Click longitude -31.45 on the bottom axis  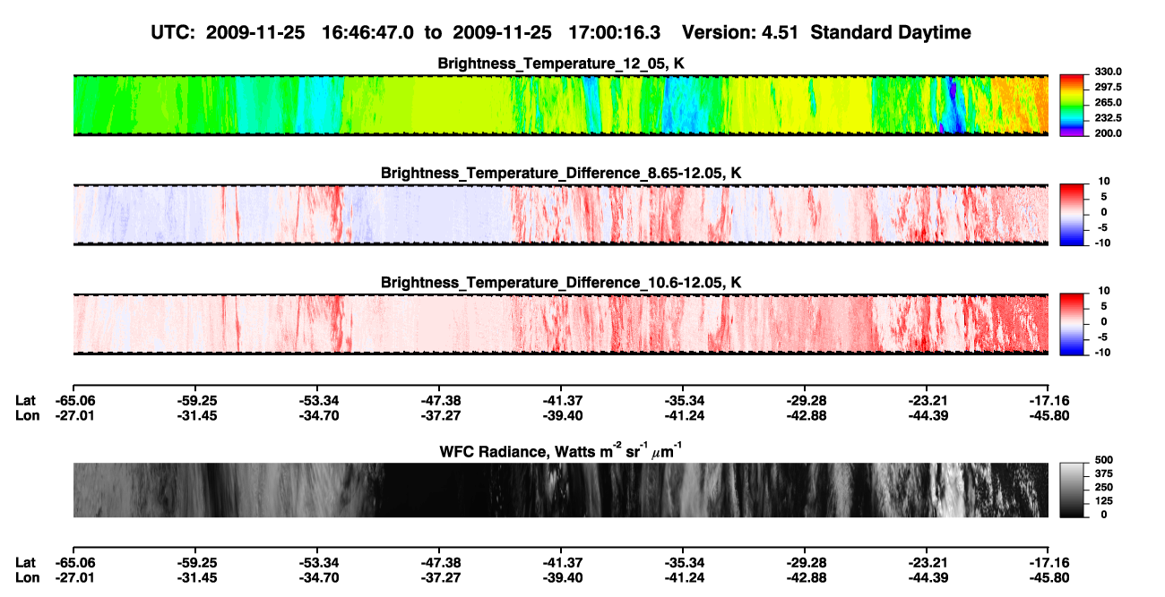tap(197, 578)
